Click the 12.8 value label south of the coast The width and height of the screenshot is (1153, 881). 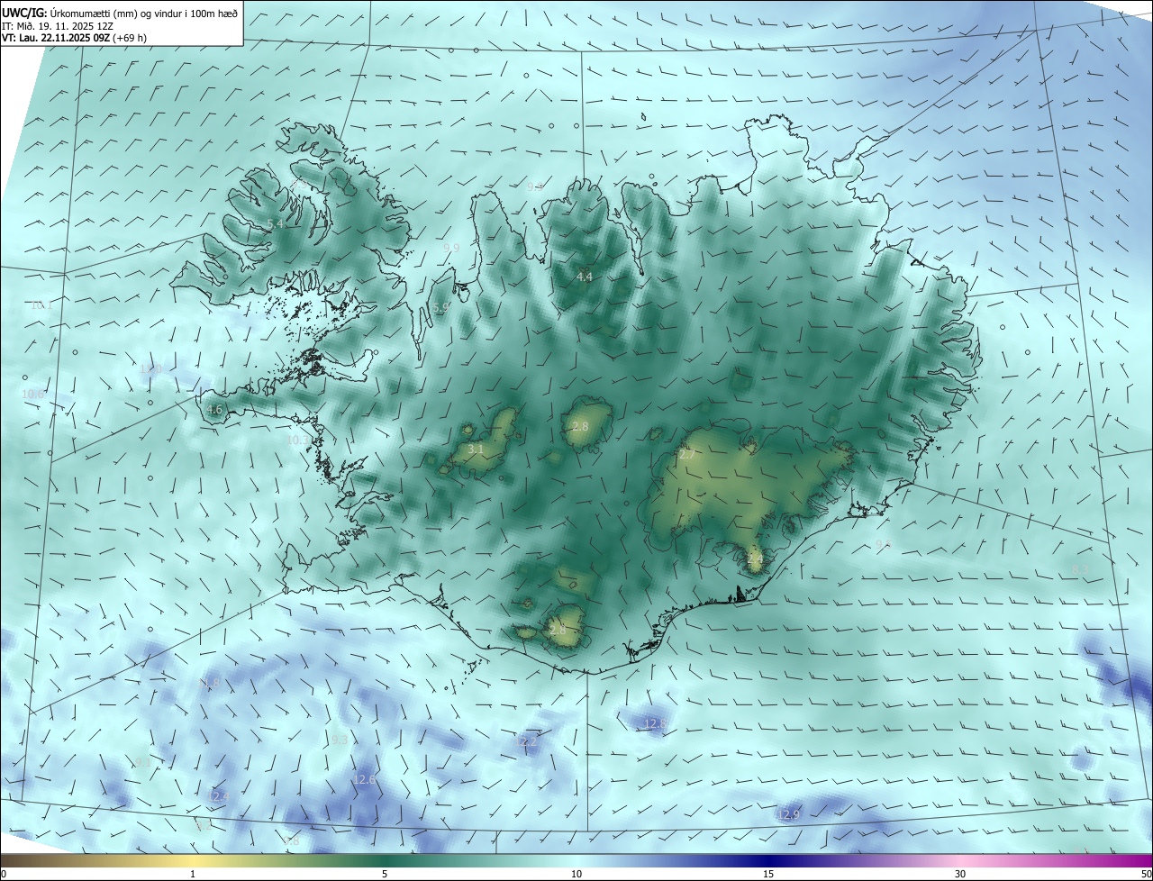(x=655, y=723)
